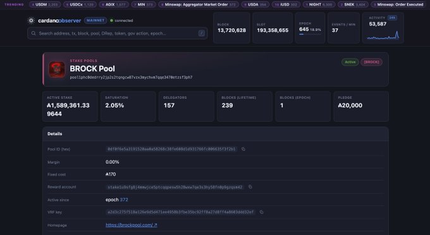Click the Slot 193,358,655 stat card
430x235 pixels.
[x=273, y=28]
